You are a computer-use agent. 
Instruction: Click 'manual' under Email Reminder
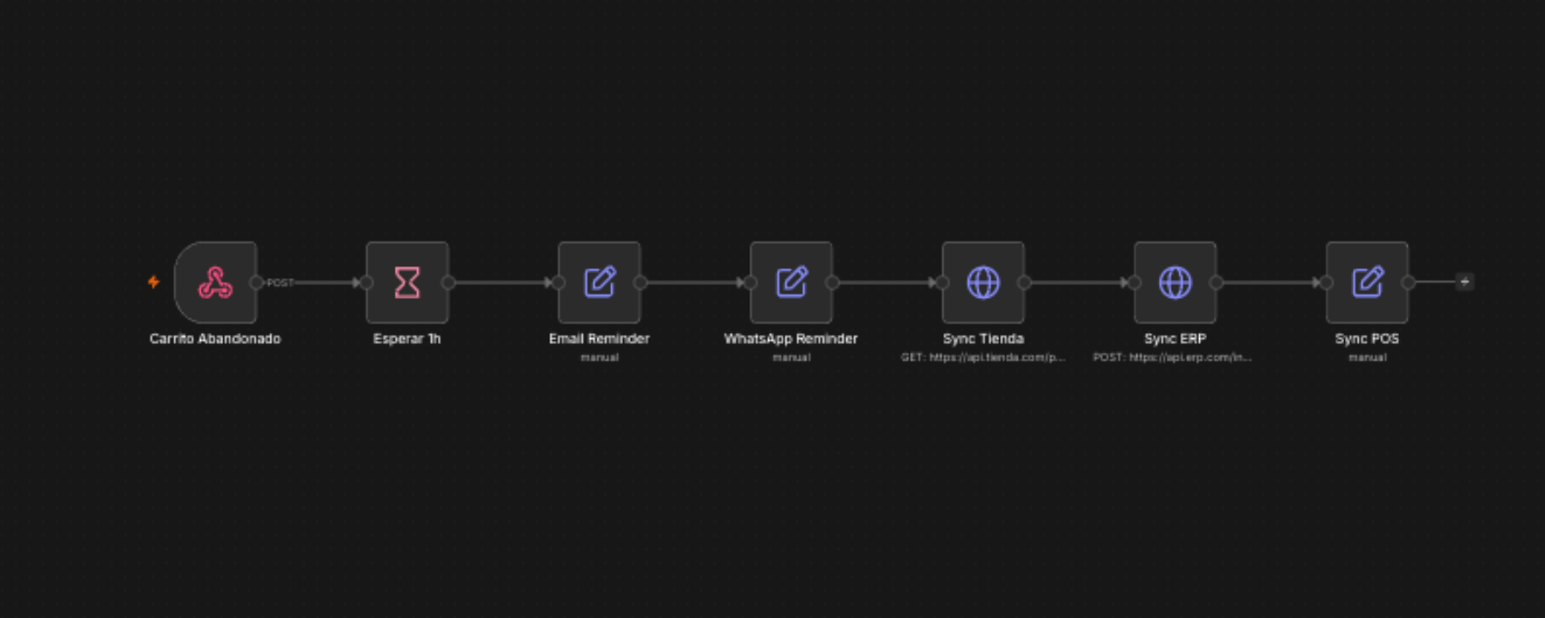coord(599,357)
